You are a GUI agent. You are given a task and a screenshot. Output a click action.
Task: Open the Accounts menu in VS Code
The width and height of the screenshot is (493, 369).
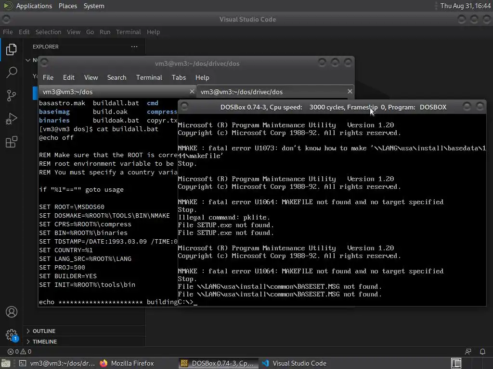point(12,312)
